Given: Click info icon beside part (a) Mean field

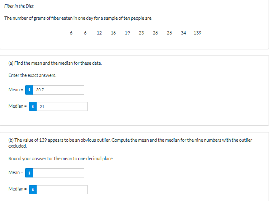Looking at the screenshot, I should coord(29,90).
